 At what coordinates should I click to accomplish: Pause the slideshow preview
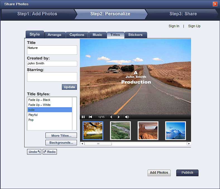tap(83, 117)
